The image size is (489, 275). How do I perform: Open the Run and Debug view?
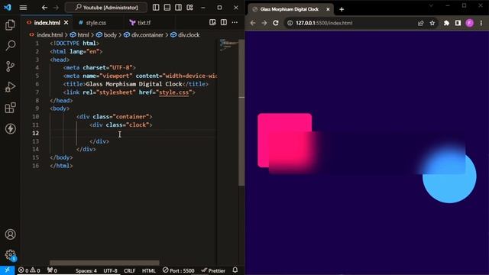tap(10, 87)
